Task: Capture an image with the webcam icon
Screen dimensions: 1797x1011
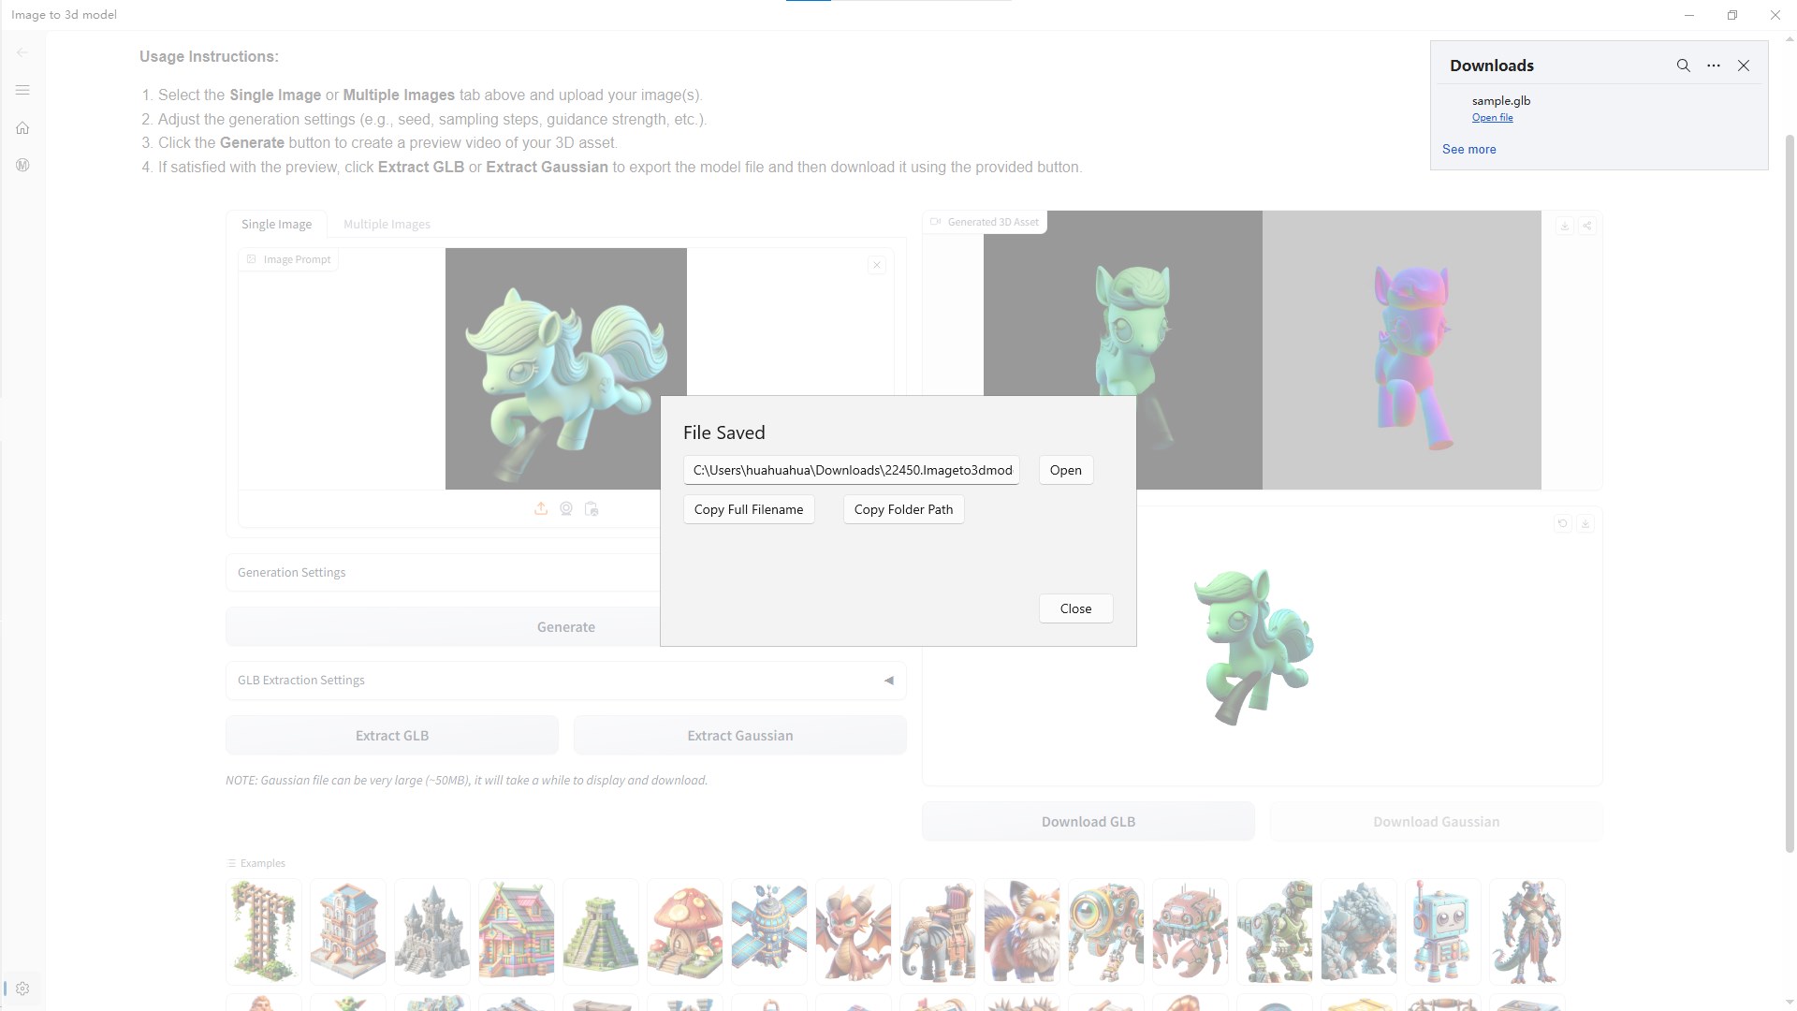Action: 566,508
